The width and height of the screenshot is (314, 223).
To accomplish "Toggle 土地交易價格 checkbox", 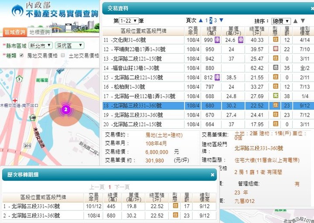I will pos(63,55).
